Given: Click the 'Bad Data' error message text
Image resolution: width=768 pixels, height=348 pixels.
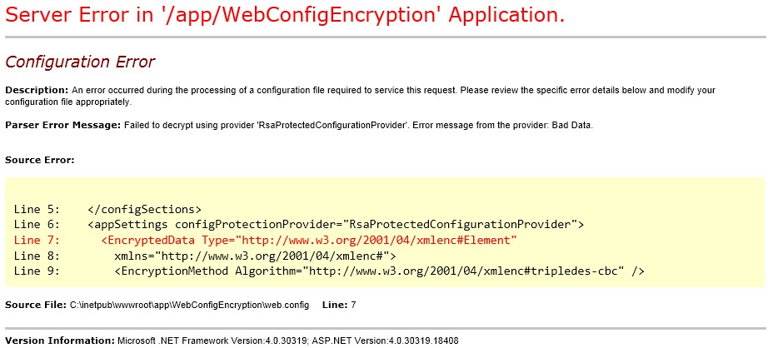Looking at the screenshot, I should click(572, 125).
